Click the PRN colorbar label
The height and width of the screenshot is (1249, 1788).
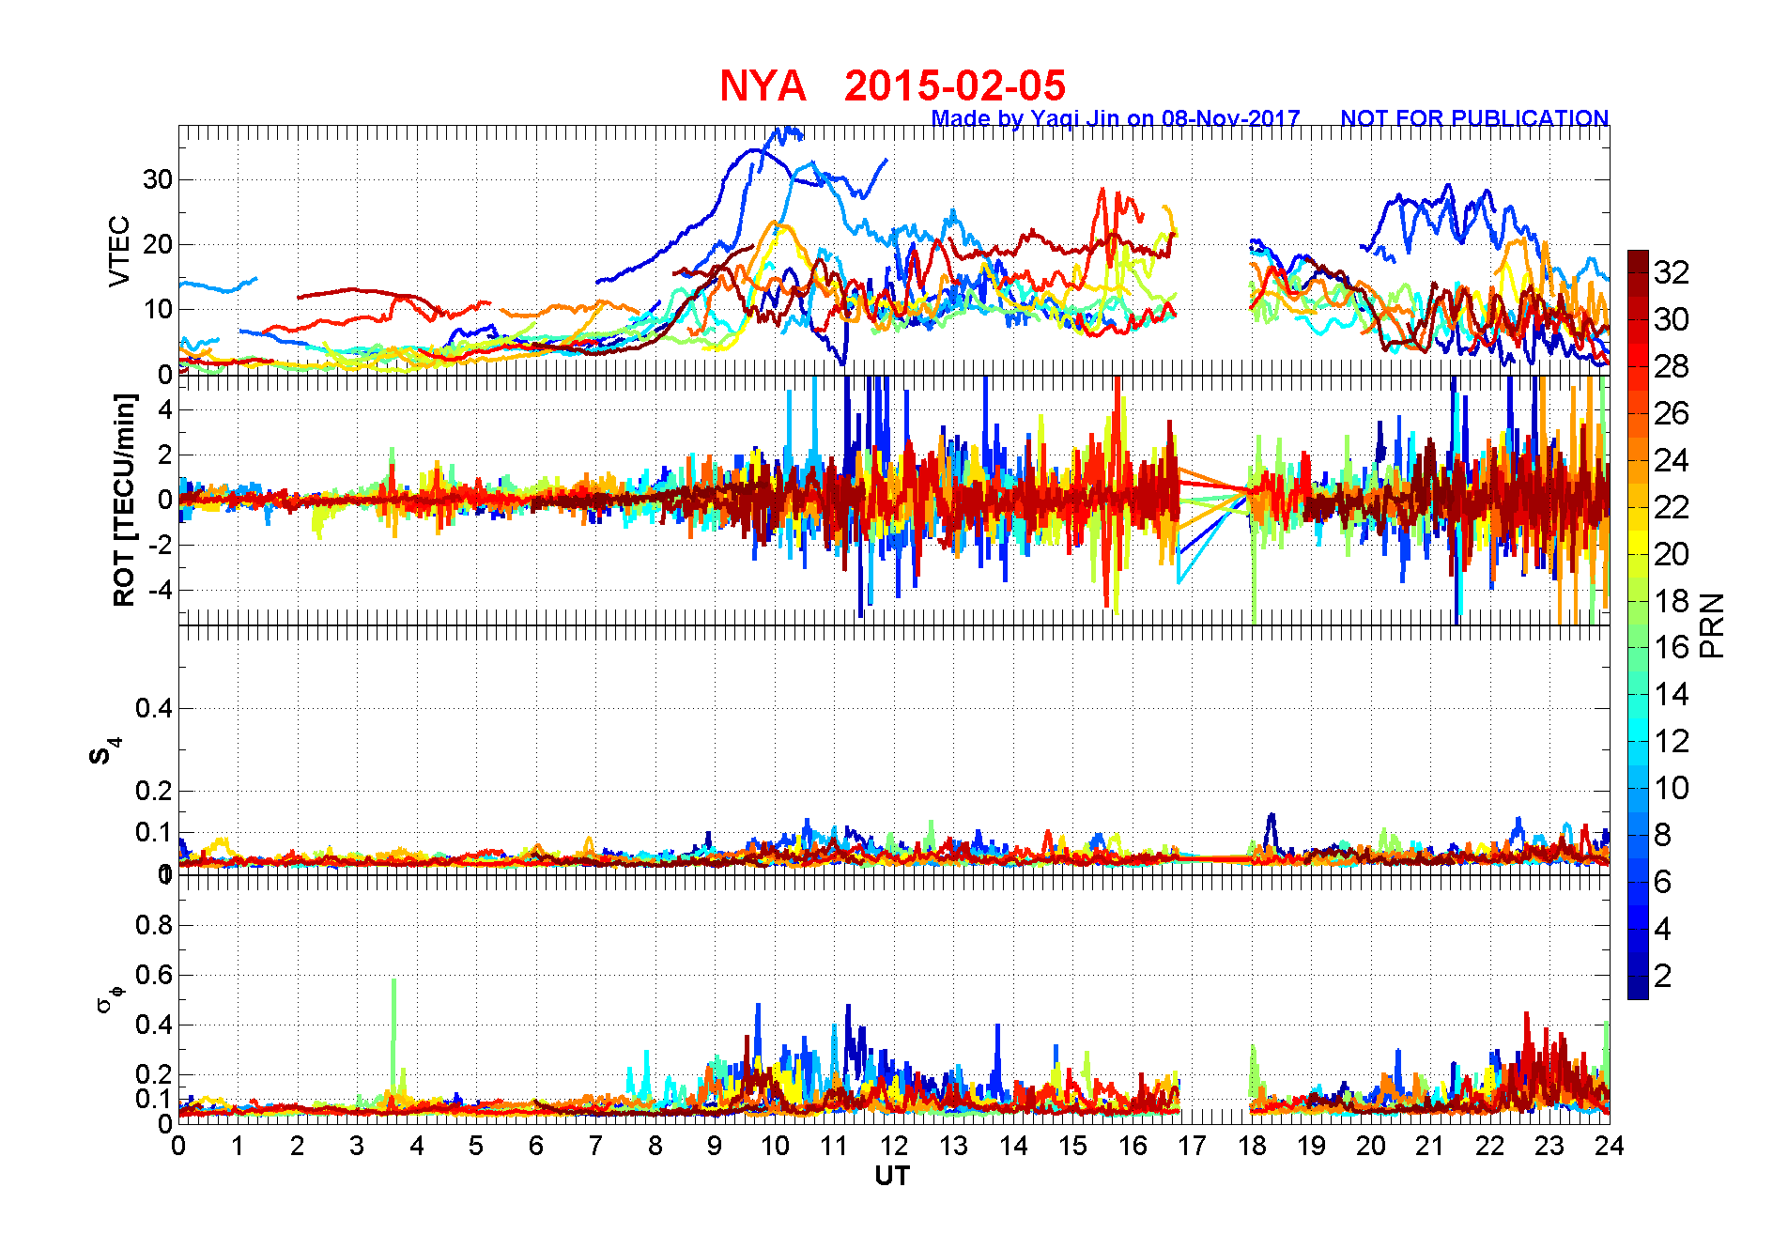pos(1713,624)
